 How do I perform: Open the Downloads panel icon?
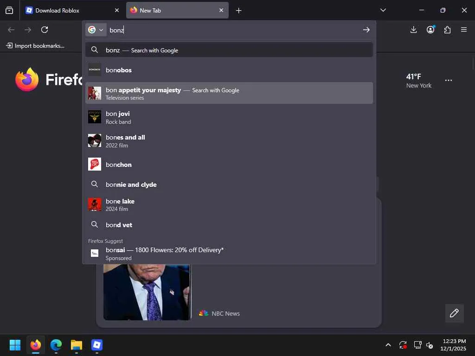(413, 30)
